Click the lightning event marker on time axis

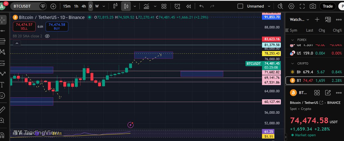(131, 125)
